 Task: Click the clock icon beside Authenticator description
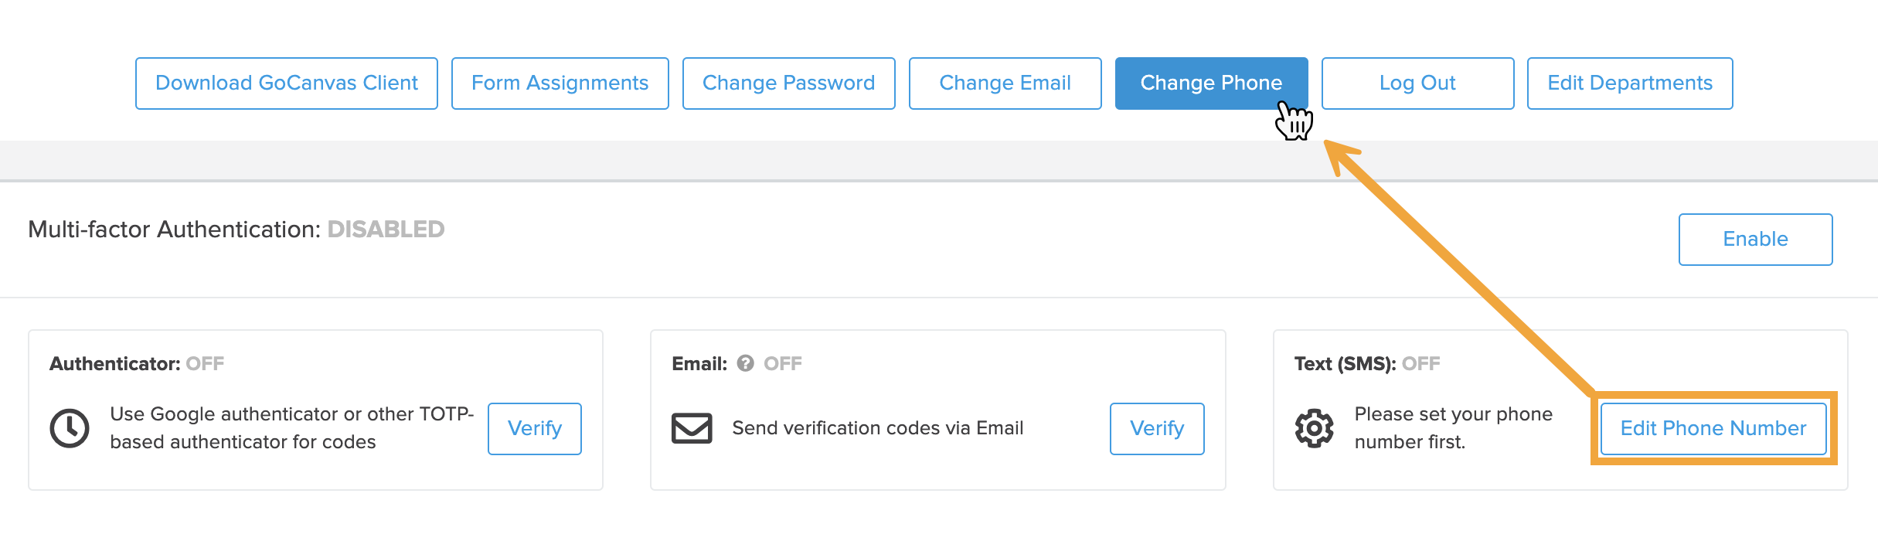pyautogui.click(x=70, y=428)
